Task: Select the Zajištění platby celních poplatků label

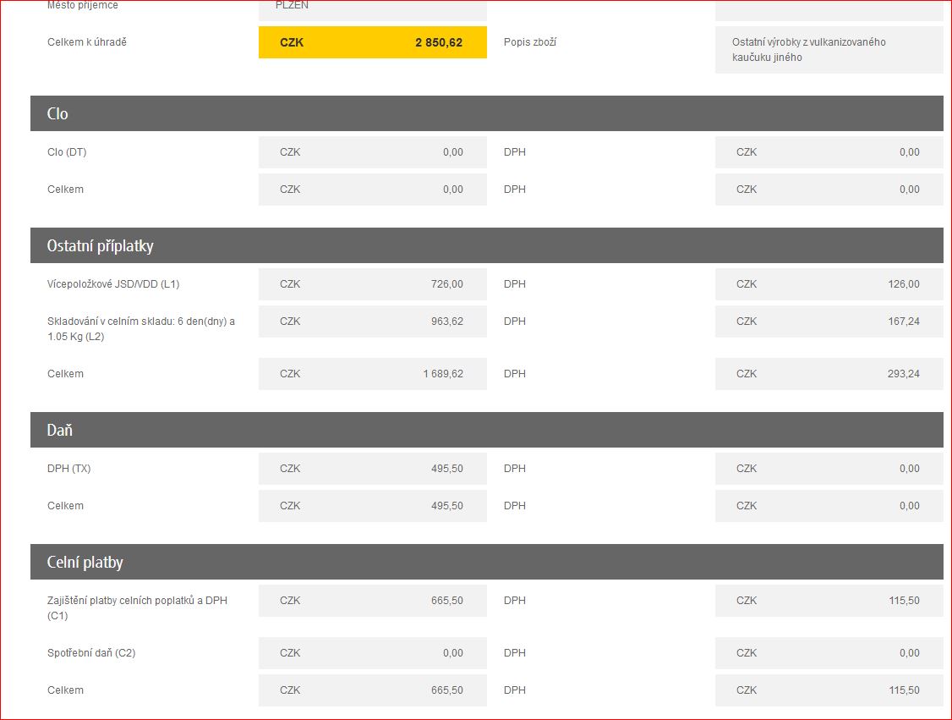Action: [x=137, y=607]
